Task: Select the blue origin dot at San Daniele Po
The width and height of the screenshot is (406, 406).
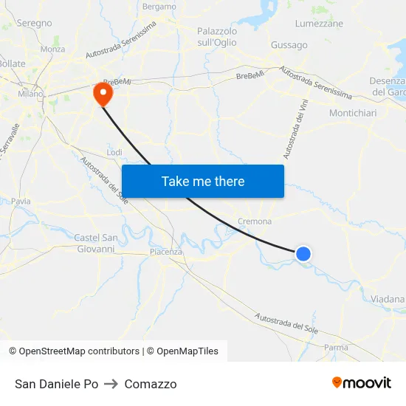Action: pyautogui.click(x=303, y=254)
